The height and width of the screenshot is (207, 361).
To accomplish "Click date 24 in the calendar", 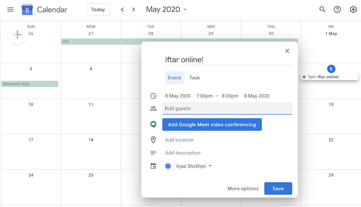I will coord(31,175).
